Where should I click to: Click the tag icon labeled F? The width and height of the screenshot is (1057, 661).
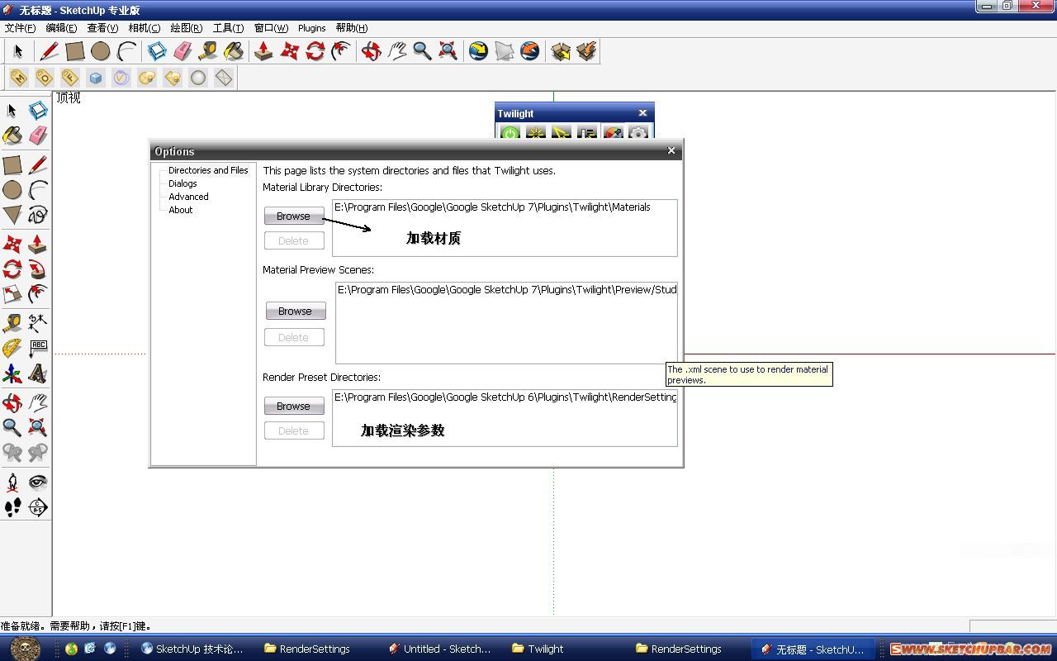(x=70, y=78)
